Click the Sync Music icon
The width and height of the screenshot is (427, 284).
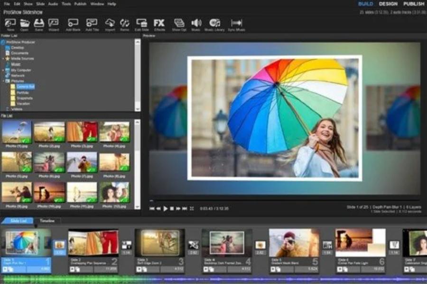(236, 23)
